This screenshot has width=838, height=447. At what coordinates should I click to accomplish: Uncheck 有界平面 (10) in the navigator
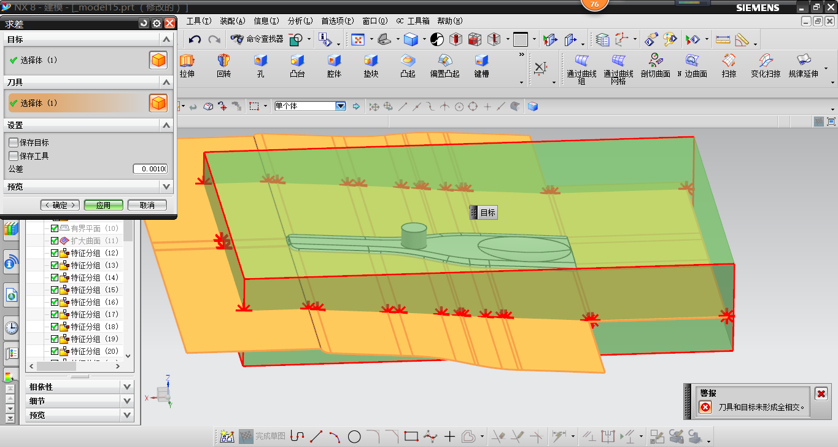[x=55, y=228]
